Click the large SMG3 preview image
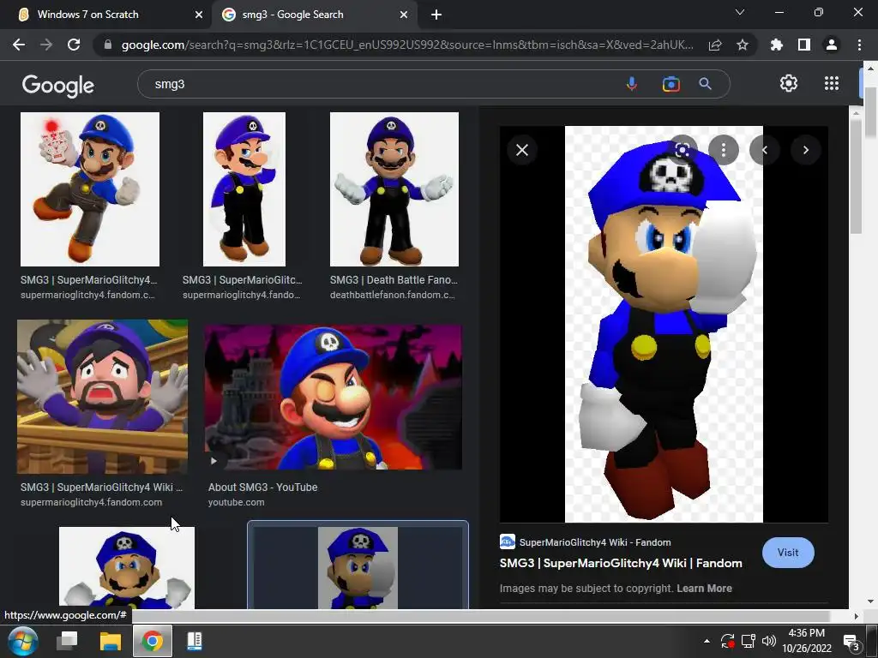Viewport: 878px width, 658px height. tap(664, 324)
